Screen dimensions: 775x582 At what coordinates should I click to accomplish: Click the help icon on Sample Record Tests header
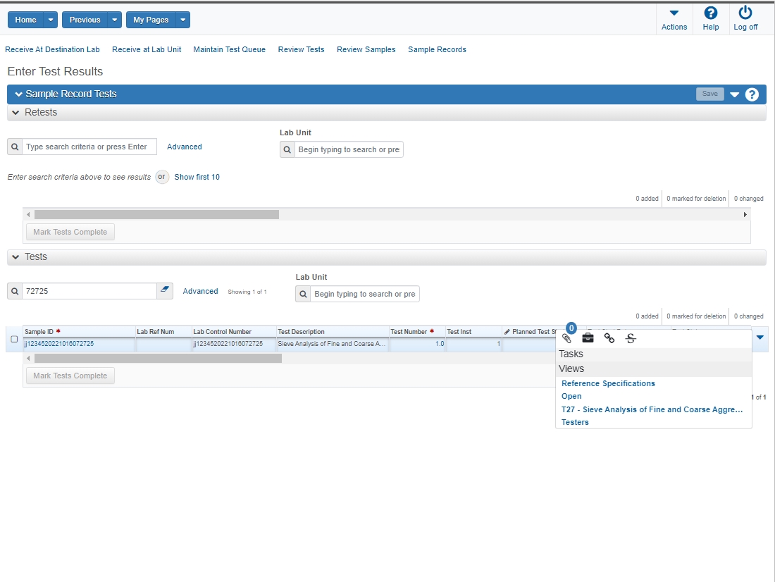click(x=752, y=94)
